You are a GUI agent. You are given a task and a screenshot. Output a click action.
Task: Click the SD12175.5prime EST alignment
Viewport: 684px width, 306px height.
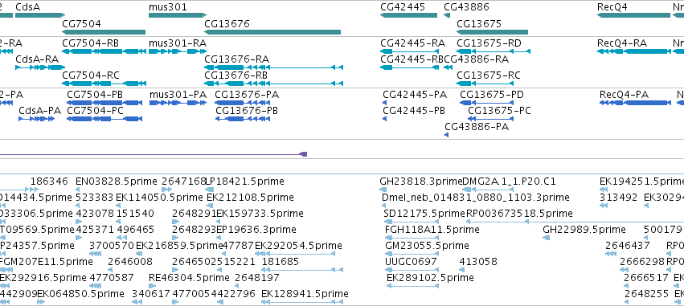pos(412,222)
